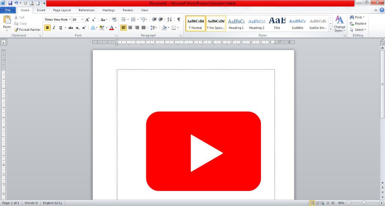The width and height of the screenshot is (385, 206).
Task: Apply the Title style
Action: [x=277, y=24]
